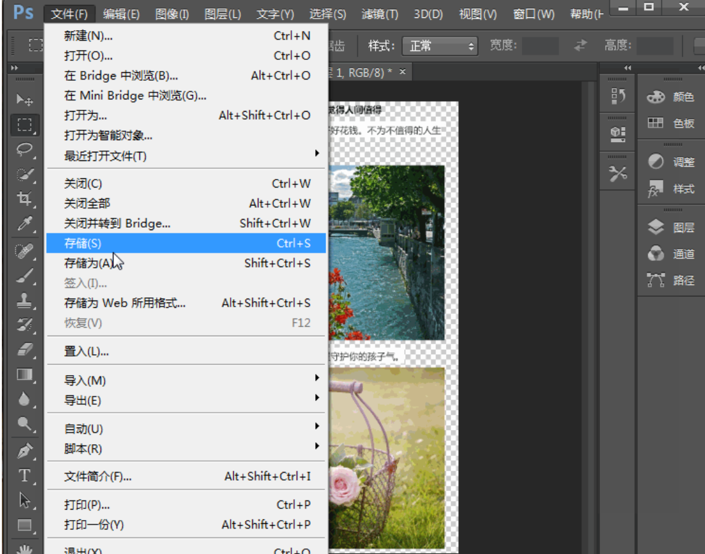Select the Rectangle shape tool
This screenshot has height=554, width=705.
tap(24, 525)
